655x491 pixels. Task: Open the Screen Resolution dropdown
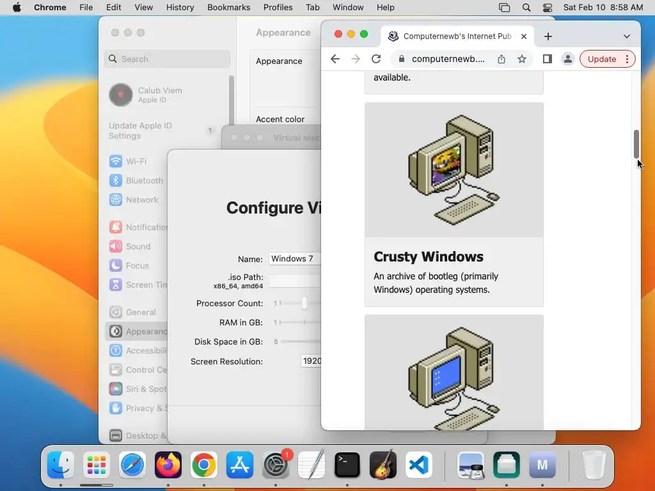[311, 361]
